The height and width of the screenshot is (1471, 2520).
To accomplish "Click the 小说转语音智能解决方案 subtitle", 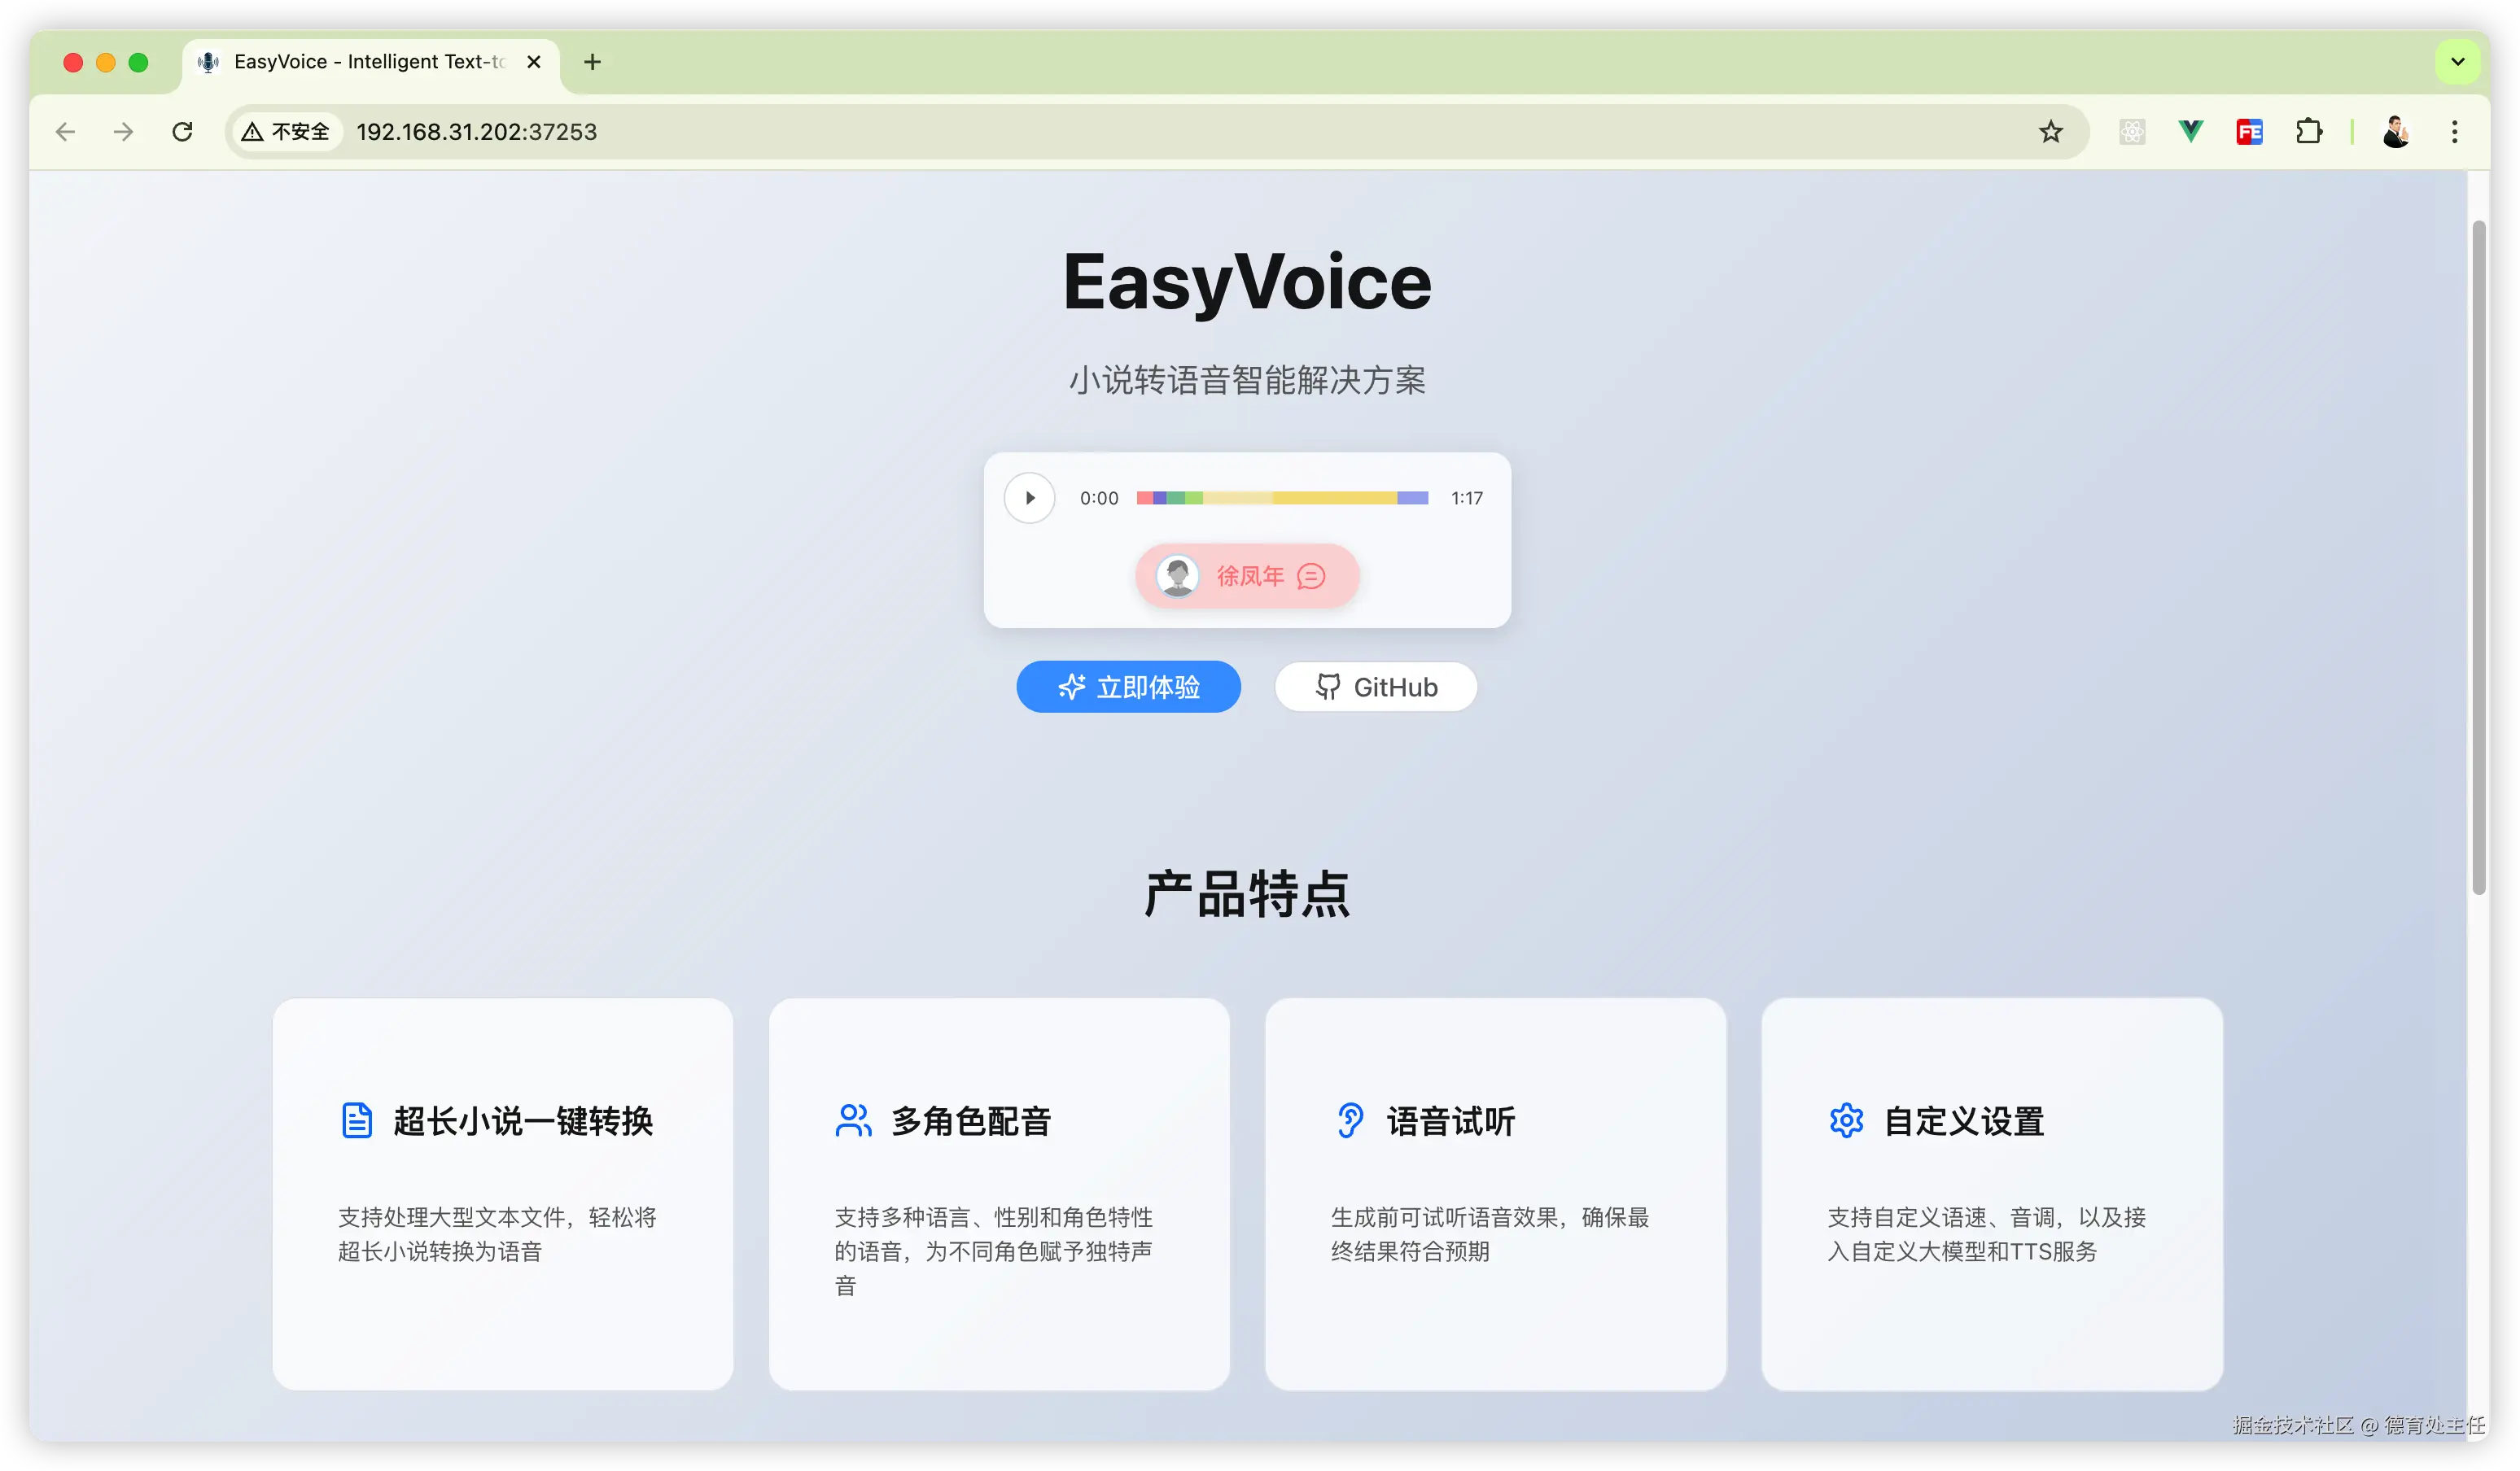I will click(1247, 380).
